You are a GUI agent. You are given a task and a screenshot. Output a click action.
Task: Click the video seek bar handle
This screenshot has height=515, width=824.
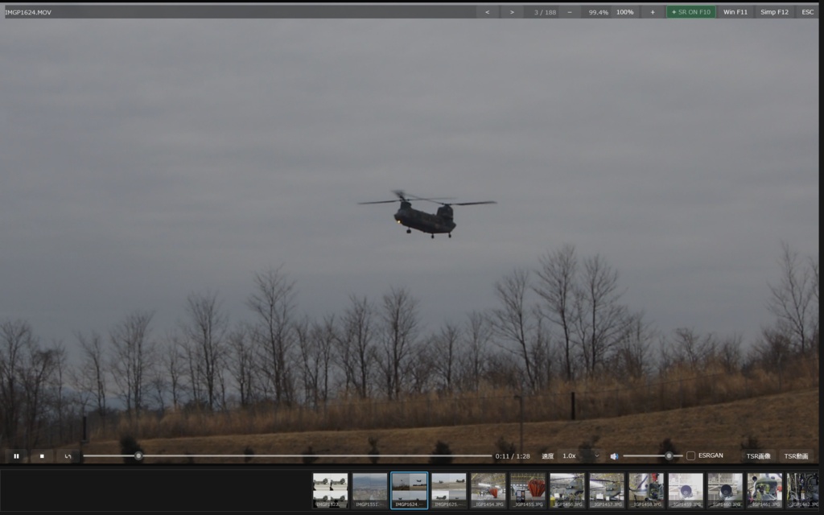pos(138,456)
